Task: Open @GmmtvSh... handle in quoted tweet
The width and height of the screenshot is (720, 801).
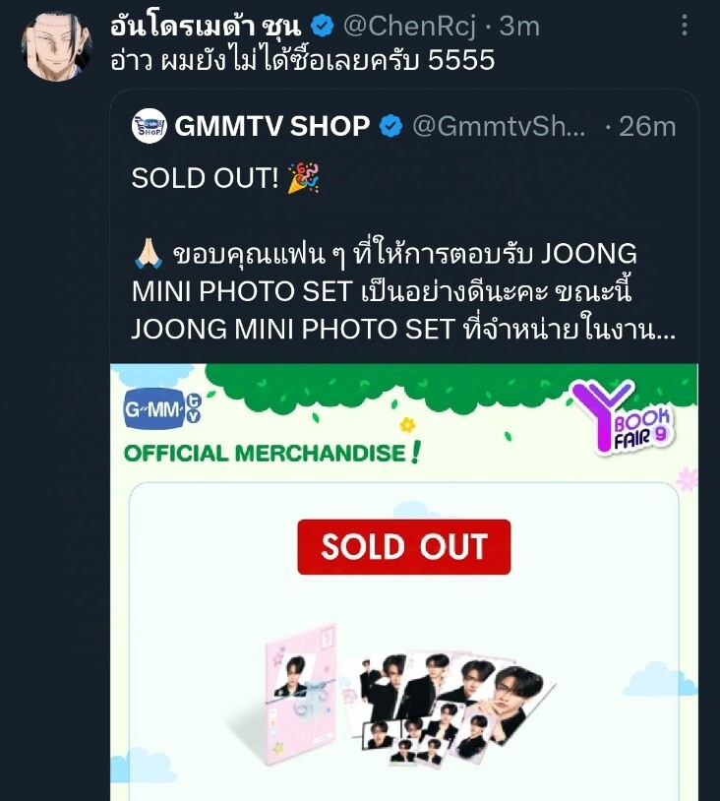Action: (x=499, y=126)
